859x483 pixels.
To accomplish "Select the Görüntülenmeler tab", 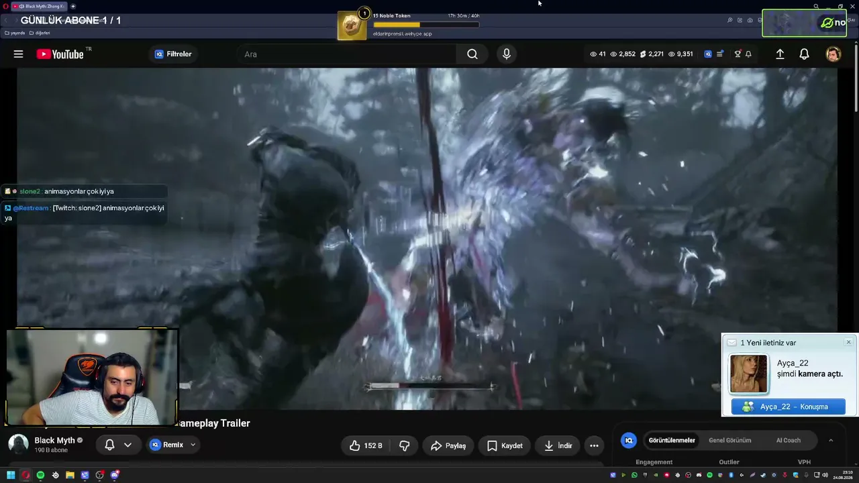I will (x=671, y=440).
